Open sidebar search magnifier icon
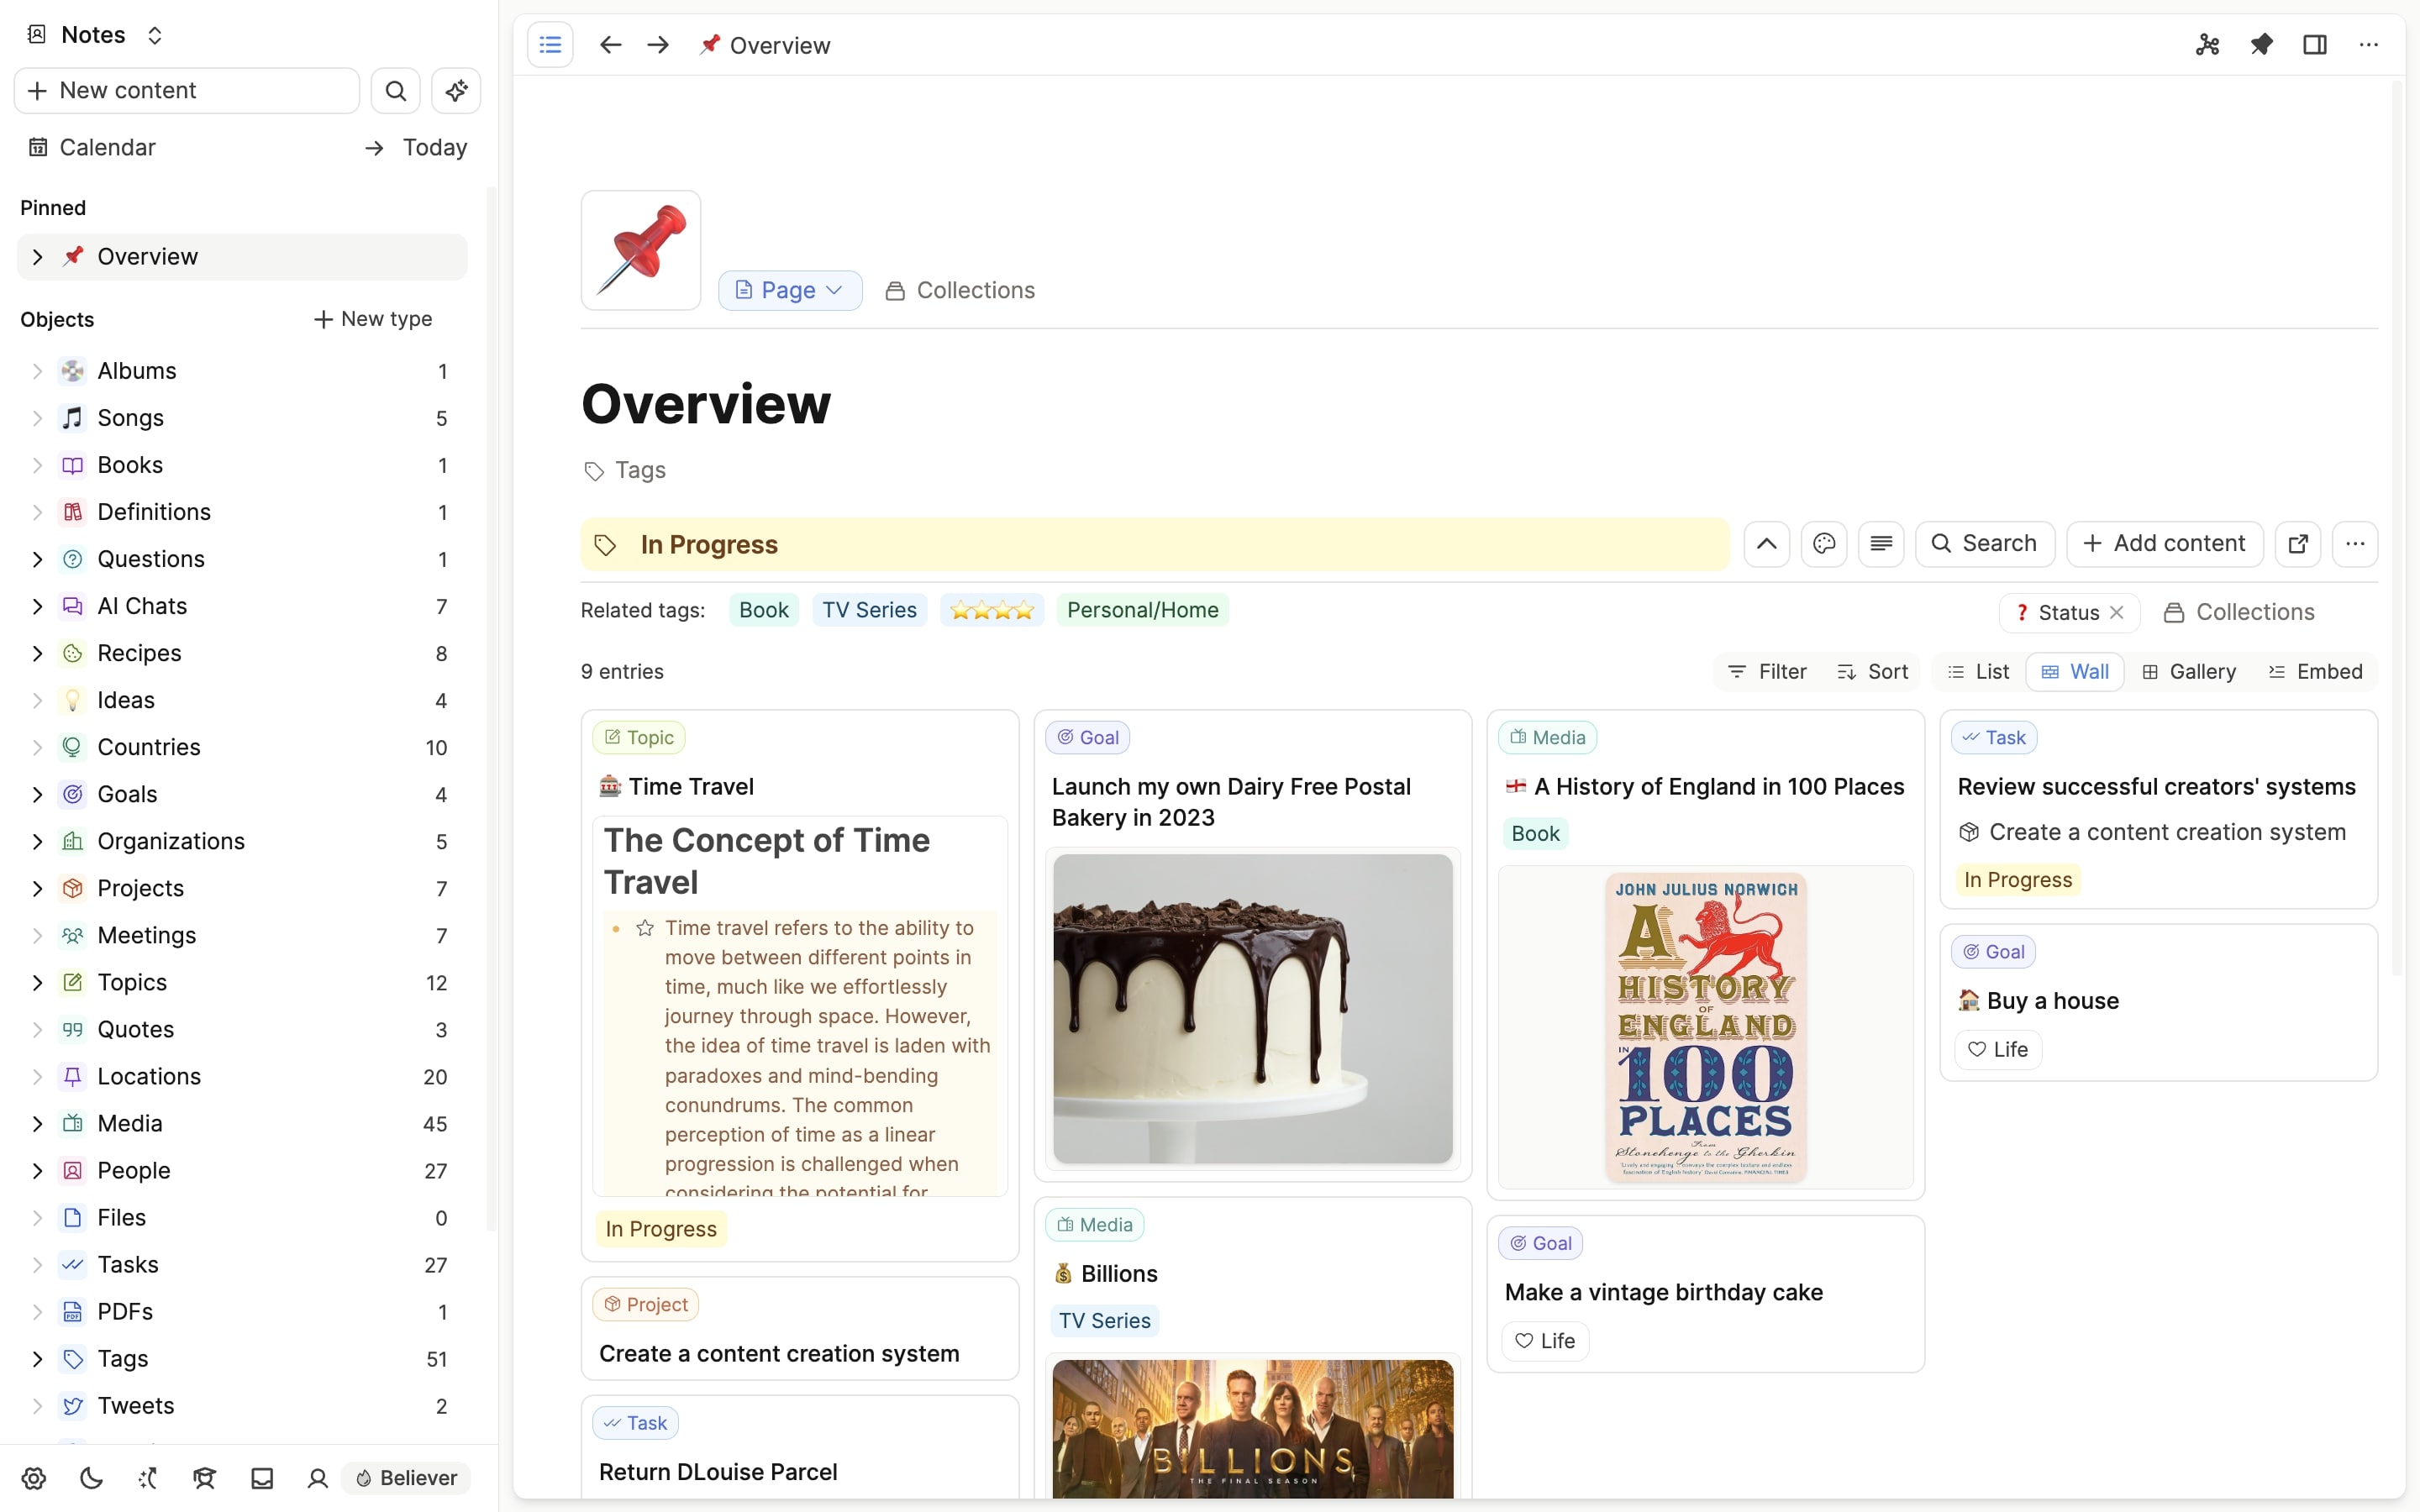 click(396, 91)
